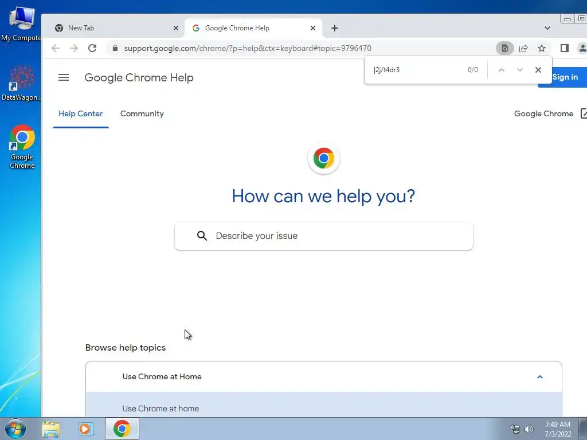Screen dimensions: 587x440
Task: Focus the Describe your issue search field
Action: [x=324, y=235]
